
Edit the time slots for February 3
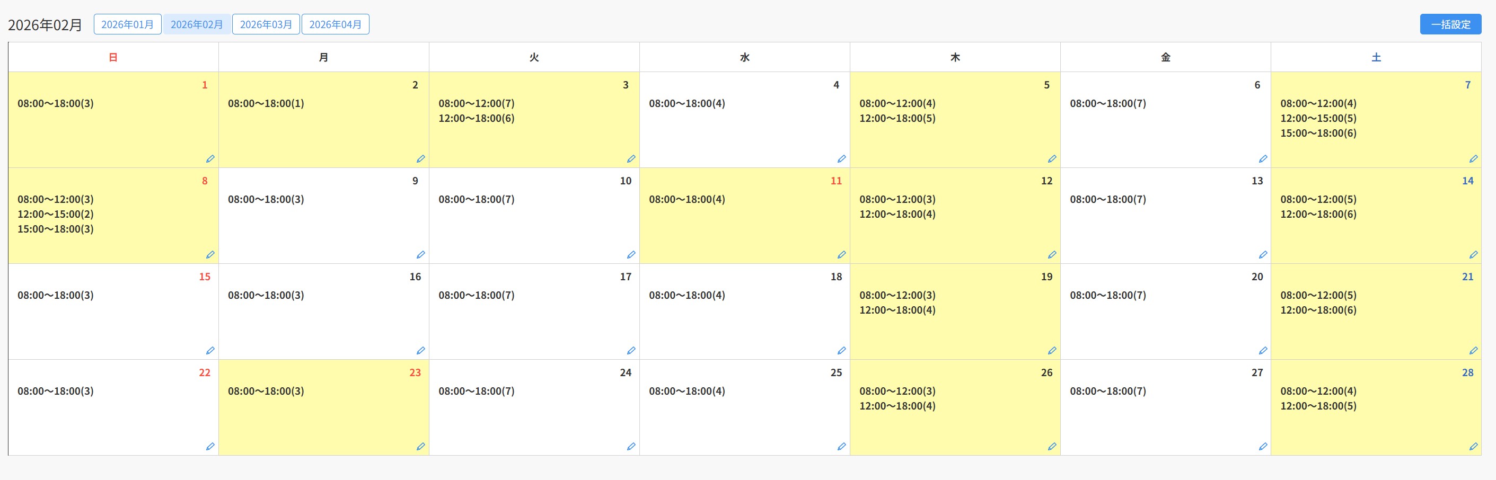[x=631, y=158]
